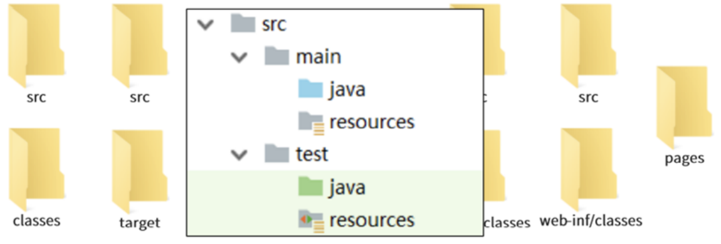Collapse the main folder chevron
Viewport: 721px width, 244px height.
click(239, 58)
